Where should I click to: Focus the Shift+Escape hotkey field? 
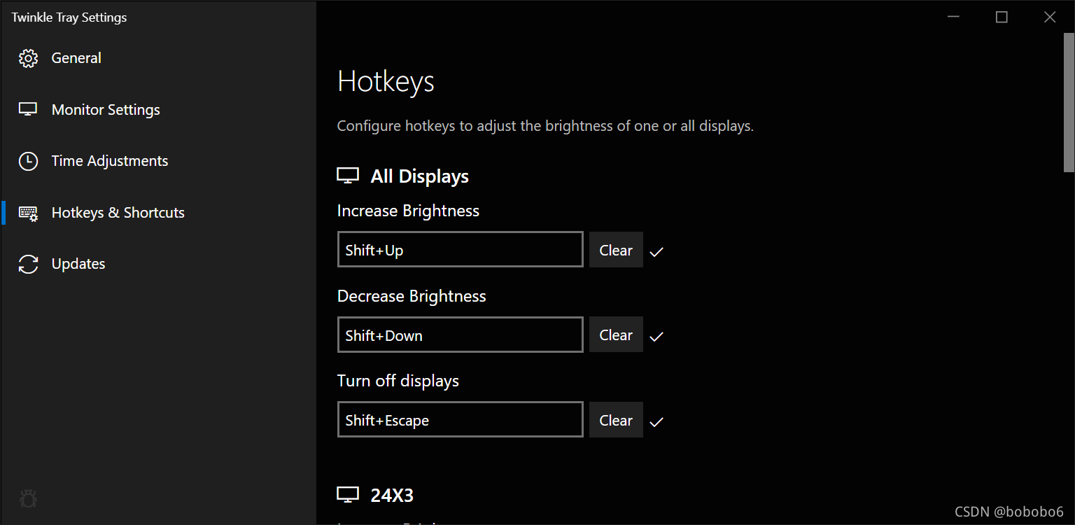click(460, 419)
